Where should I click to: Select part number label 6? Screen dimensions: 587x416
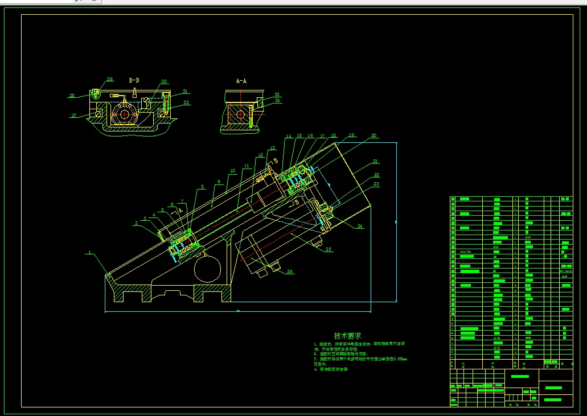[x=172, y=205]
